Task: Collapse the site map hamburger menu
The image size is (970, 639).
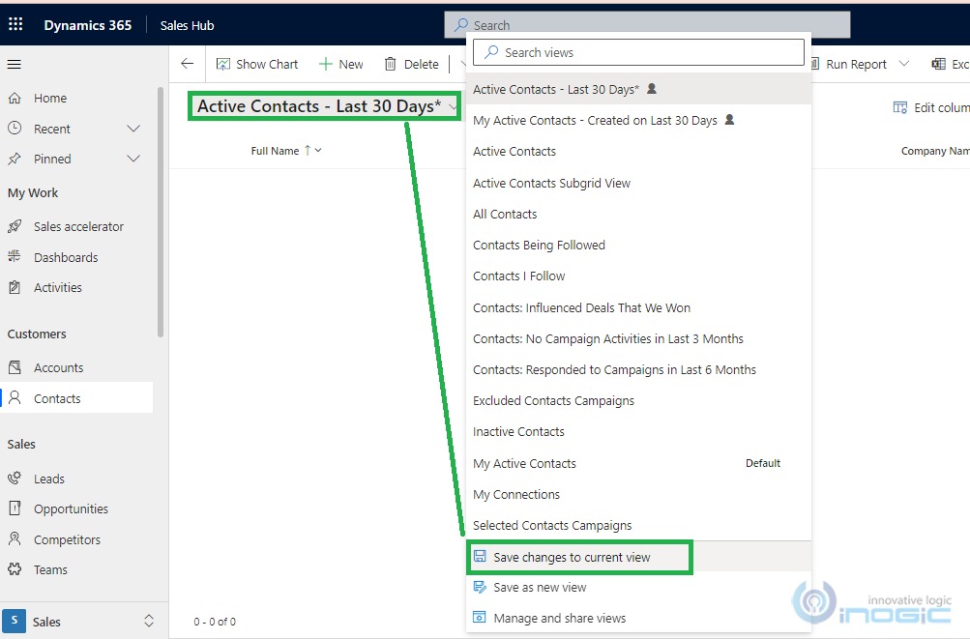Action: point(15,65)
